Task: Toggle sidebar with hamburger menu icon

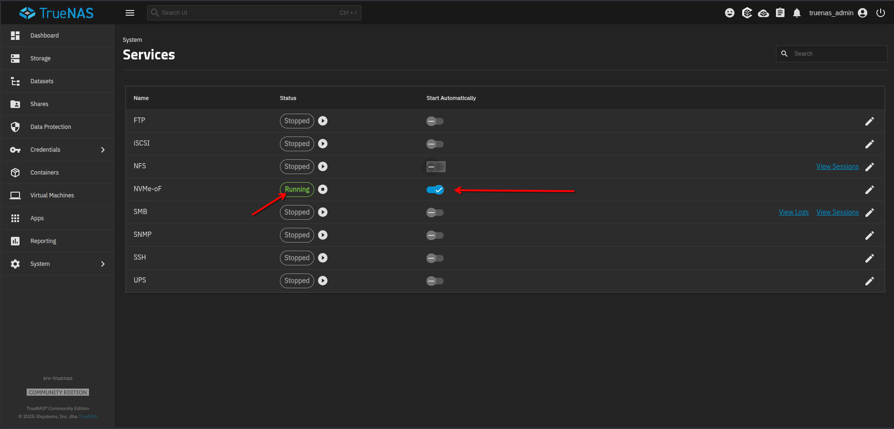Action: [x=130, y=13]
